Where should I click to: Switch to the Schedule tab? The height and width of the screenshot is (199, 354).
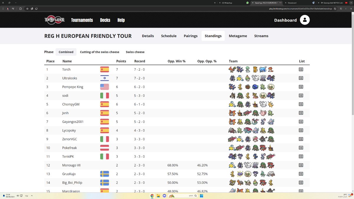point(169,36)
